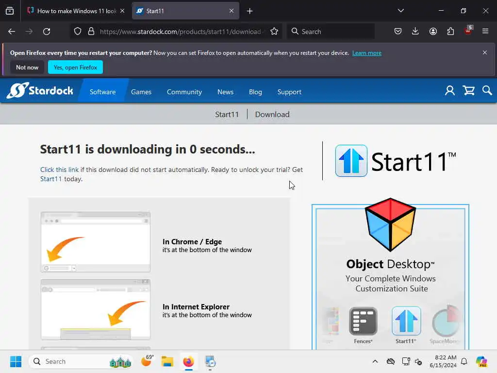Image resolution: width=497 pixels, height=373 pixels.
Task: Open the Software menu on Stardock
Action: pos(103,92)
